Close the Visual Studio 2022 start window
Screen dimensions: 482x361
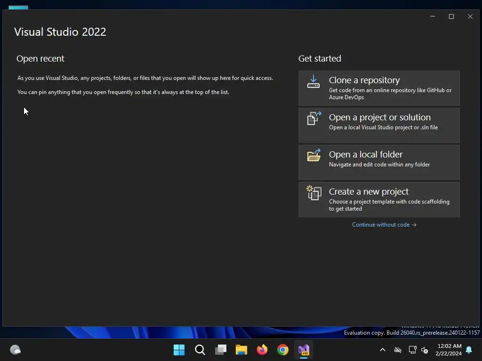point(470,16)
